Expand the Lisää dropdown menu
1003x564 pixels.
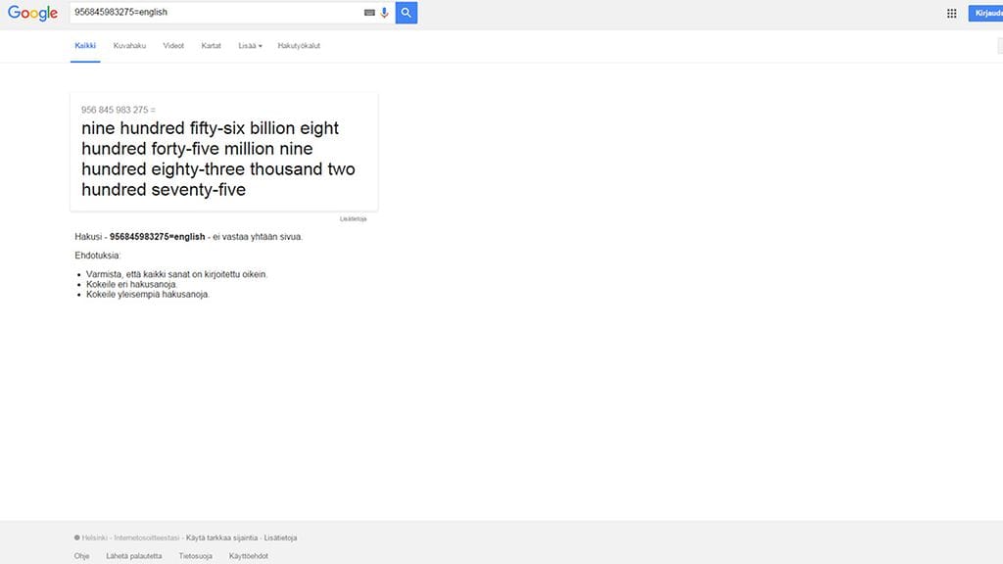(x=250, y=46)
